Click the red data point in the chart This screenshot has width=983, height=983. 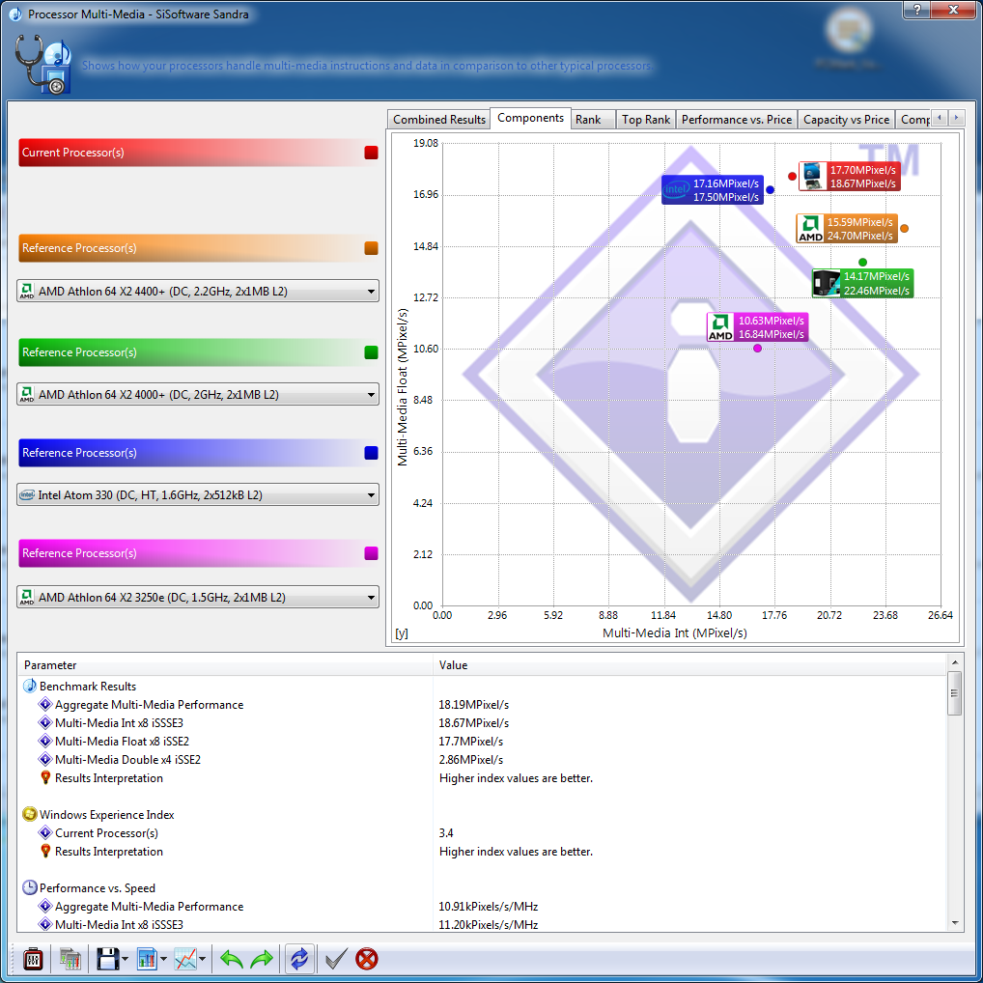793,176
